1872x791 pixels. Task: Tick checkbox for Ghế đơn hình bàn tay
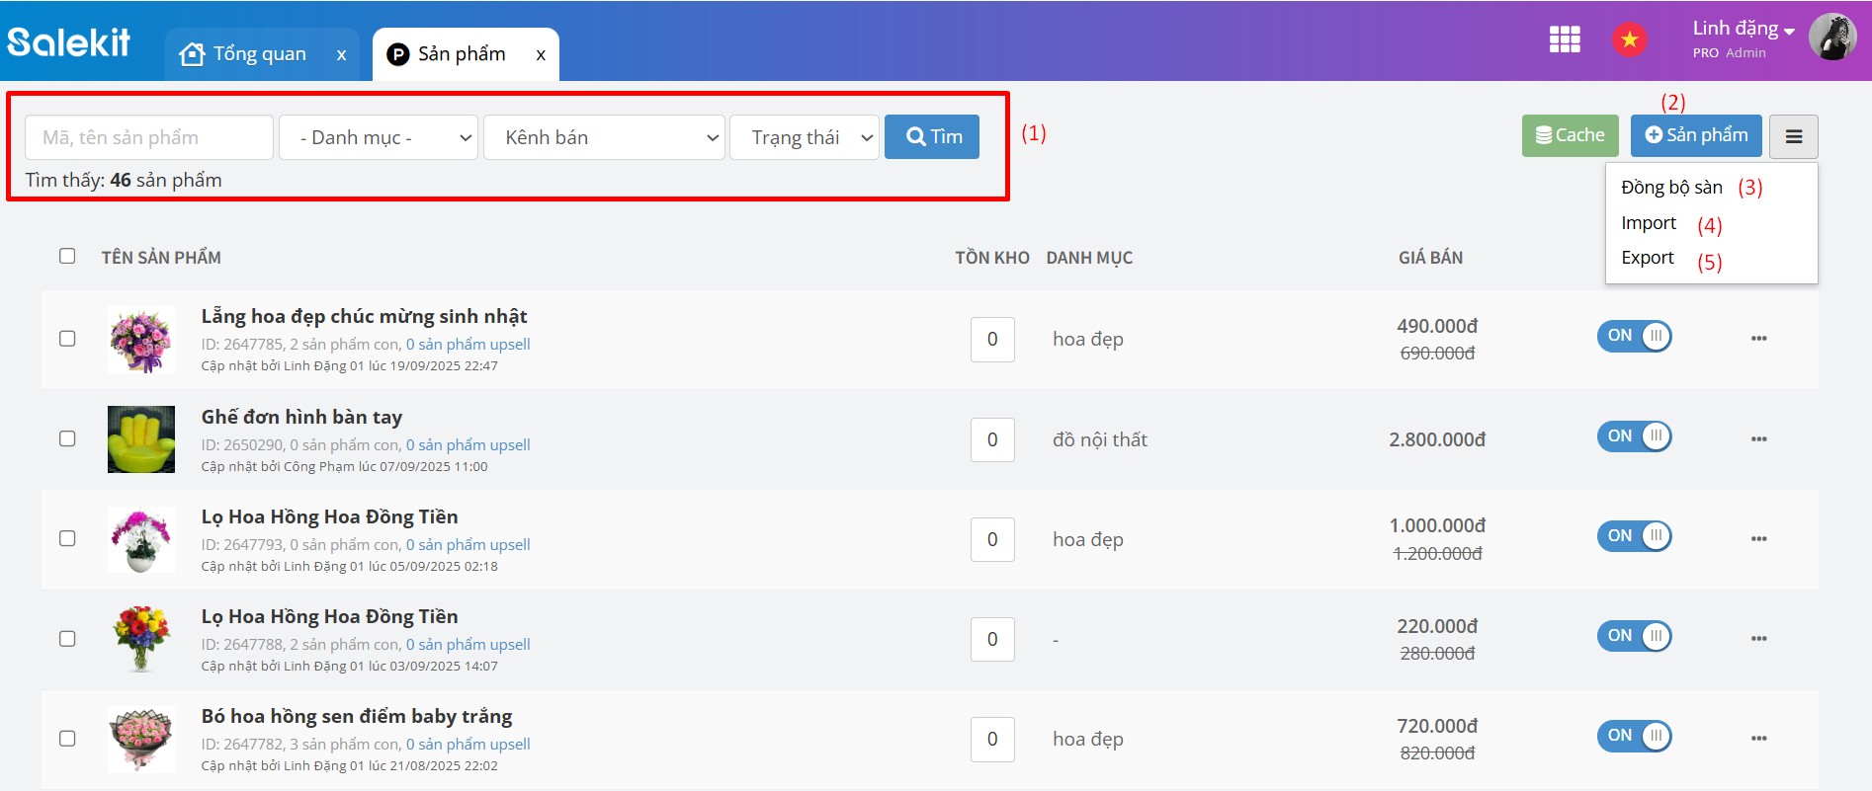point(67,438)
